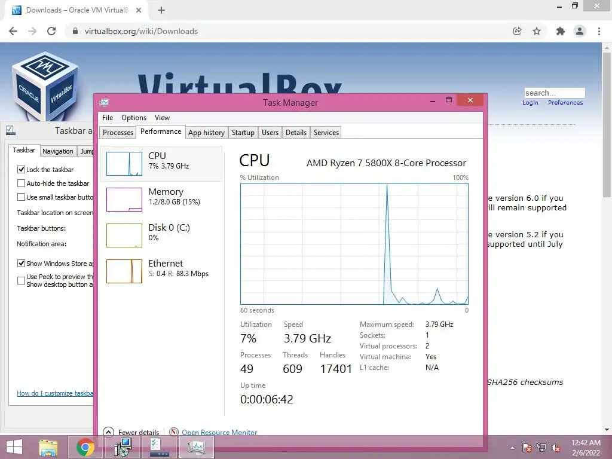Click the Fewer details arrow icon
The height and width of the screenshot is (459, 612).
click(x=108, y=432)
